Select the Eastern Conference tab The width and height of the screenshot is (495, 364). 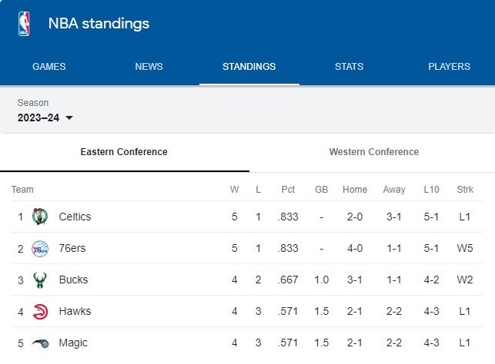[x=124, y=152]
